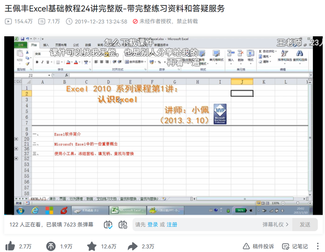Click the 注册 register link
The width and height of the screenshot is (325, 252).
[172, 225]
